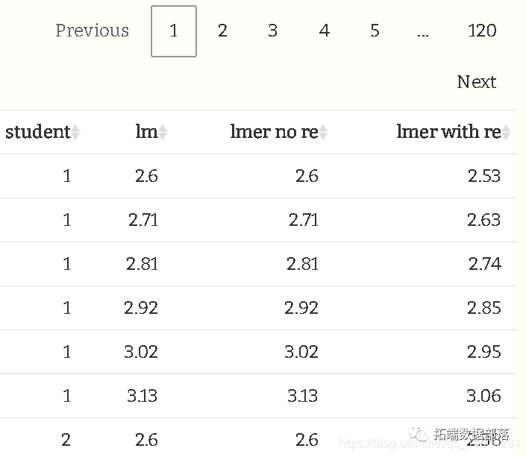Select the student 2 cell in last row
Screen dimensions: 526x457
click(x=66, y=439)
